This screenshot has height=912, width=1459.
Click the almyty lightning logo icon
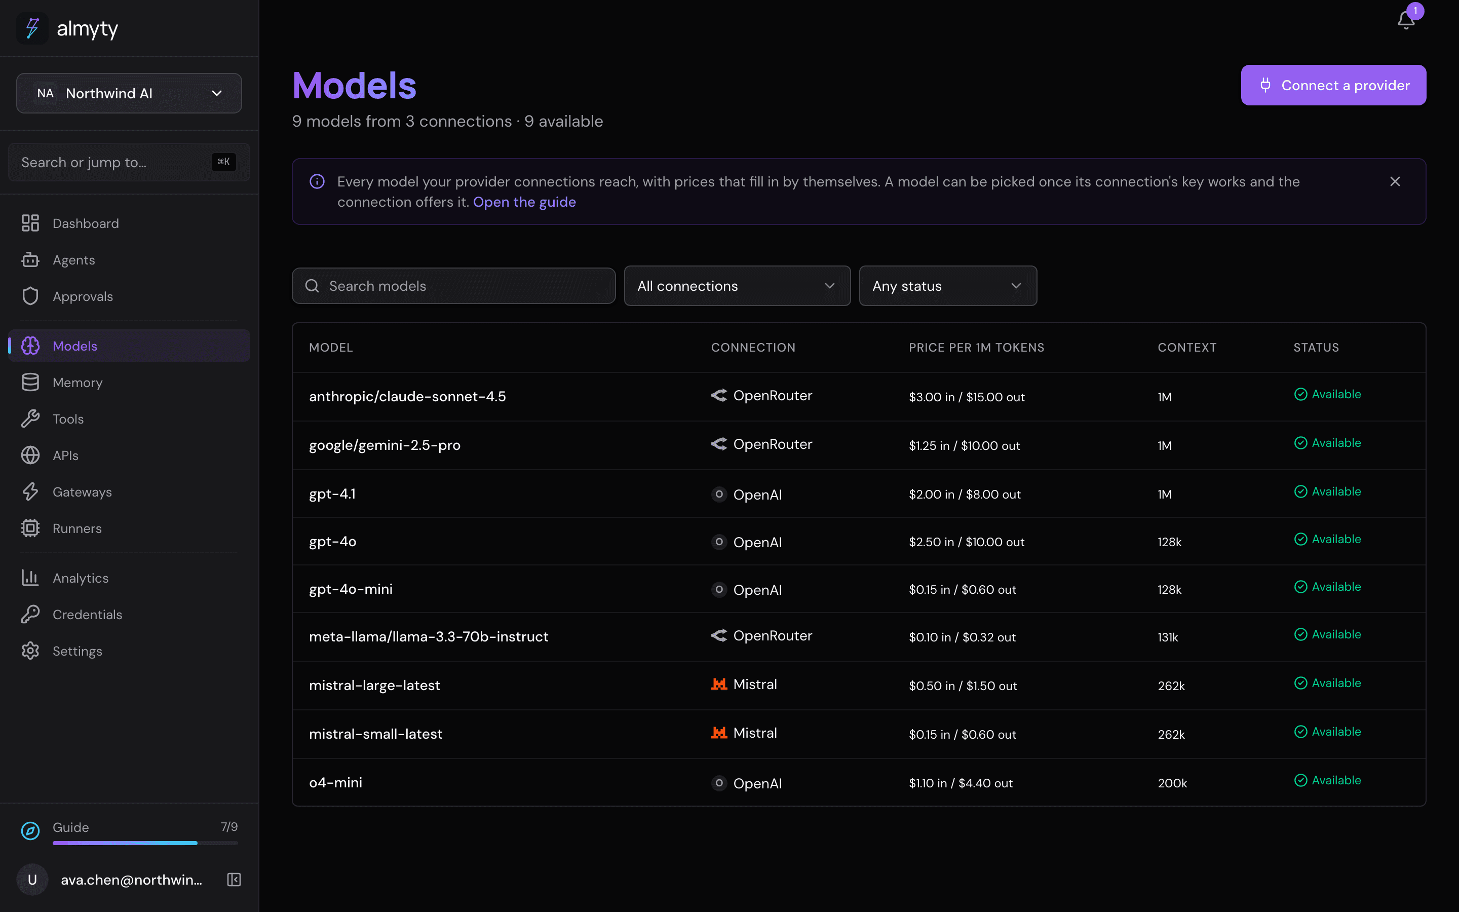coord(32,28)
